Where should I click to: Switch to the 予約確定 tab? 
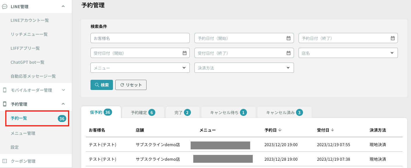tap(143, 112)
